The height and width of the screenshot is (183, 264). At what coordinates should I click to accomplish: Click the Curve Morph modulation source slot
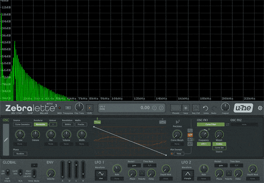click(x=177, y=144)
